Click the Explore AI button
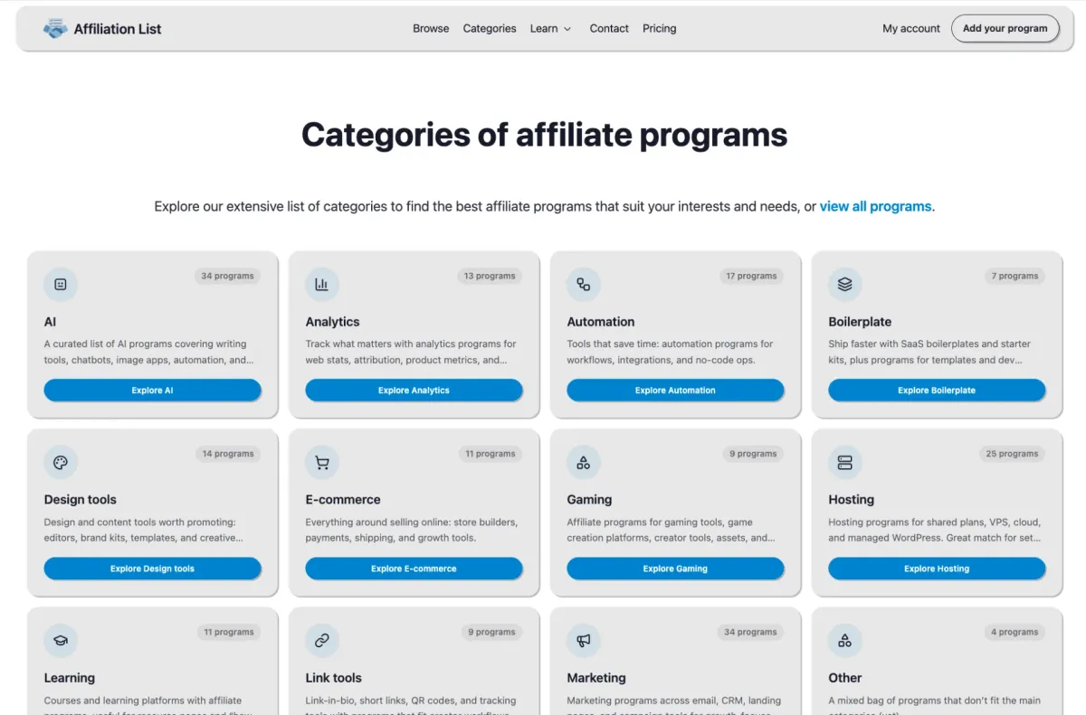Image resolution: width=1086 pixels, height=715 pixels. point(153,390)
